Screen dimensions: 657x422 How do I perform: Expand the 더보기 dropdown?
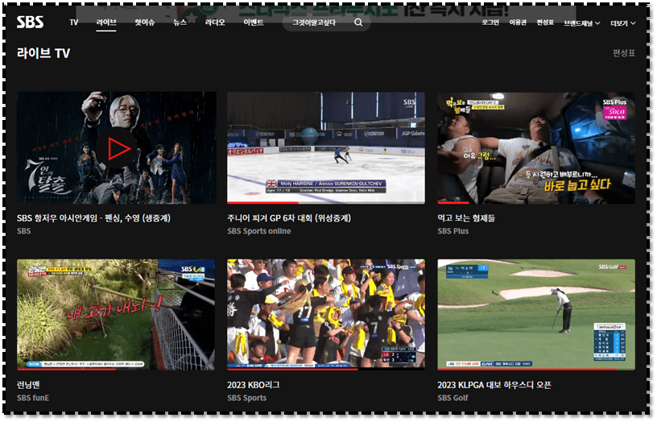click(x=623, y=23)
